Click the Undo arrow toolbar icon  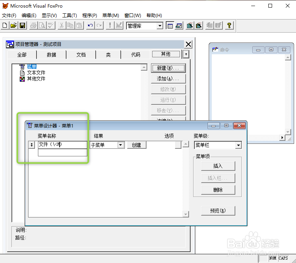point(90,25)
